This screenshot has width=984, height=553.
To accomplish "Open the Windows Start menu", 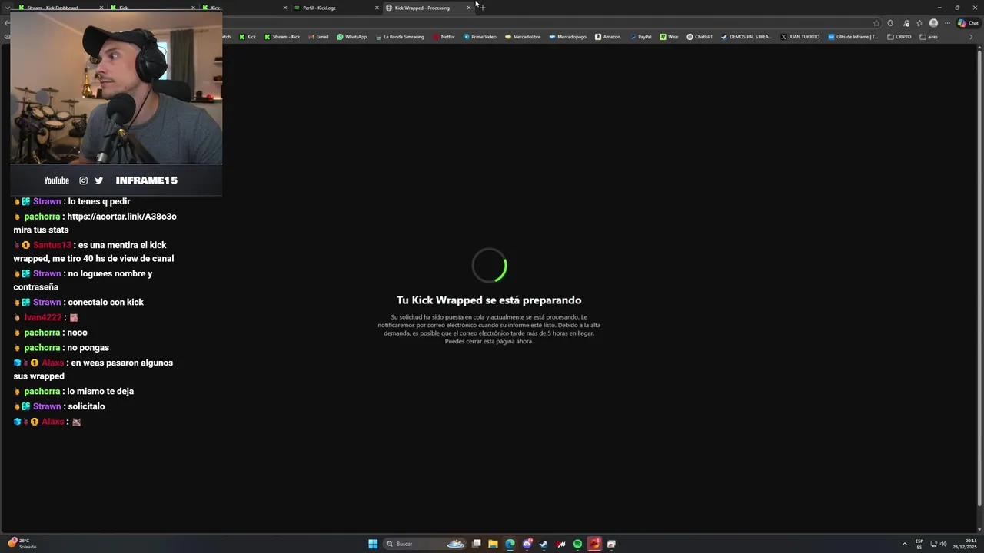I will 373,544.
